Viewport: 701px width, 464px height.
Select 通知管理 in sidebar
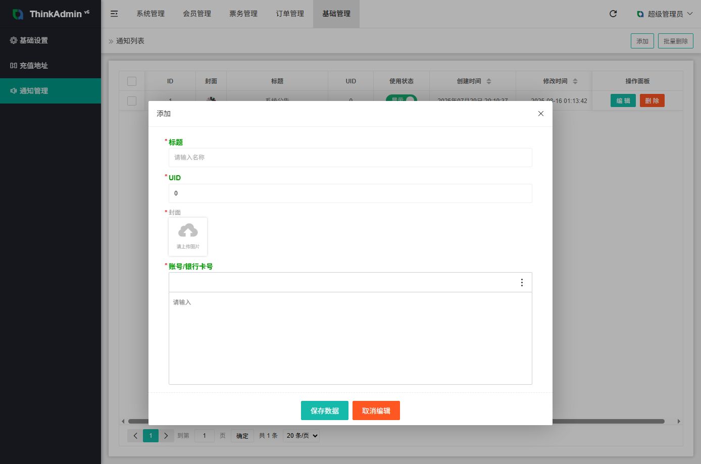click(51, 91)
